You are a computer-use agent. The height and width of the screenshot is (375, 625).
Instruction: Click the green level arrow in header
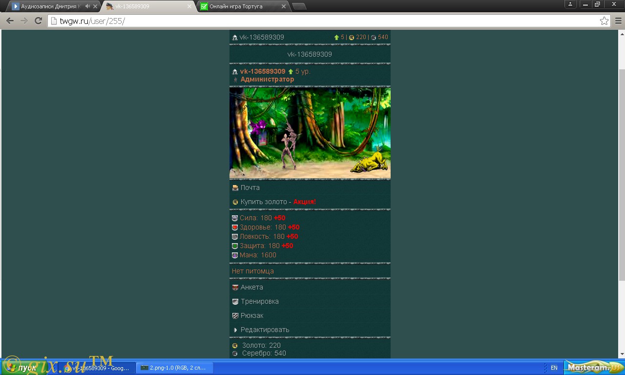coord(336,37)
